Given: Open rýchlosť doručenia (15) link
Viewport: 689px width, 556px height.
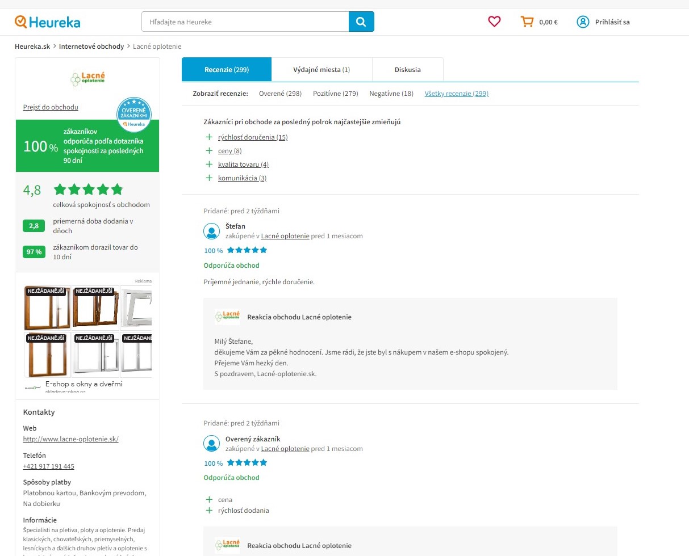Looking at the screenshot, I should [253, 137].
